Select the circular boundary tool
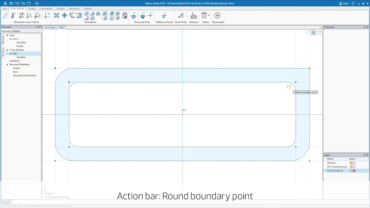The width and height of the screenshot is (370, 208). pos(64,15)
